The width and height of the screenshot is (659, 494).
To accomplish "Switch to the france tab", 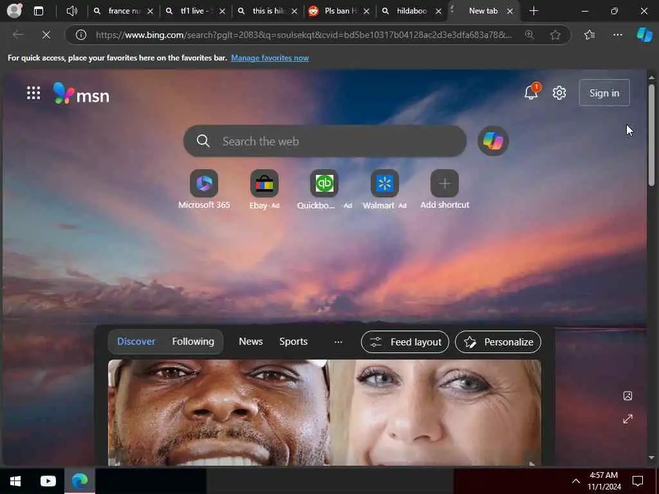I will pyautogui.click(x=123, y=11).
